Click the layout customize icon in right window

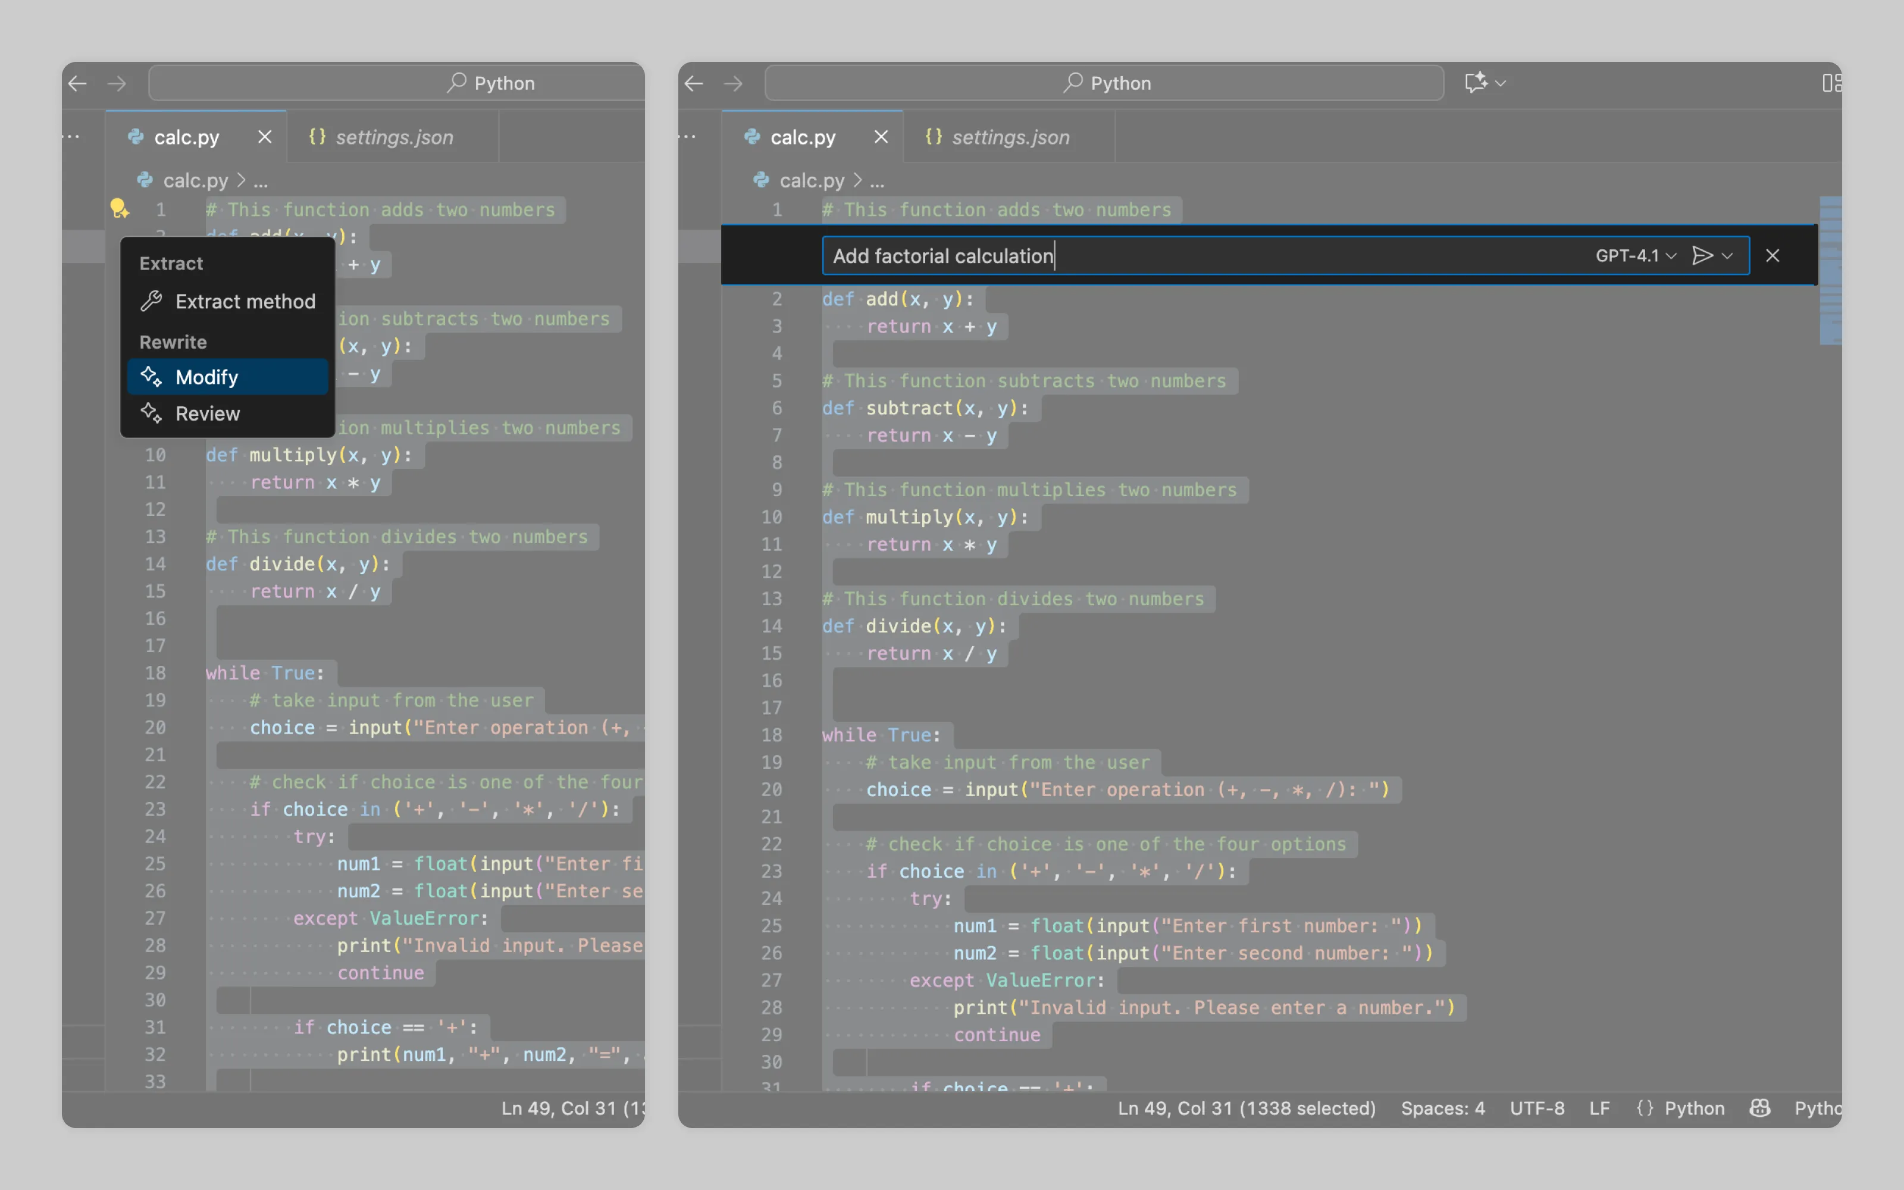pyautogui.click(x=1831, y=83)
